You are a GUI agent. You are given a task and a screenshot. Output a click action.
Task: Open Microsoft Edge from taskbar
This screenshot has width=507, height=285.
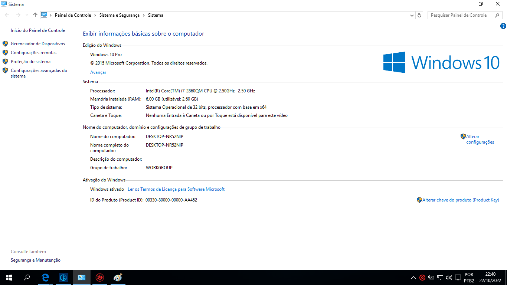pyautogui.click(x=46, y=277)
